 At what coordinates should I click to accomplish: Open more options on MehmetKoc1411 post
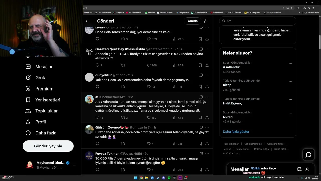tap(207, 97)
